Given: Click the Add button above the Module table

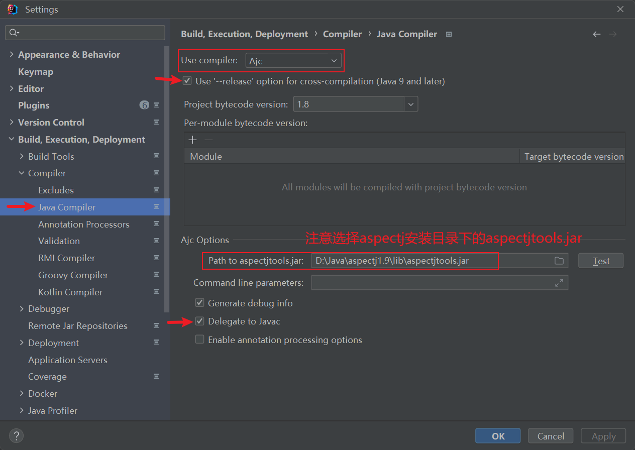Looking at the screenshot, I should [192, 140].
